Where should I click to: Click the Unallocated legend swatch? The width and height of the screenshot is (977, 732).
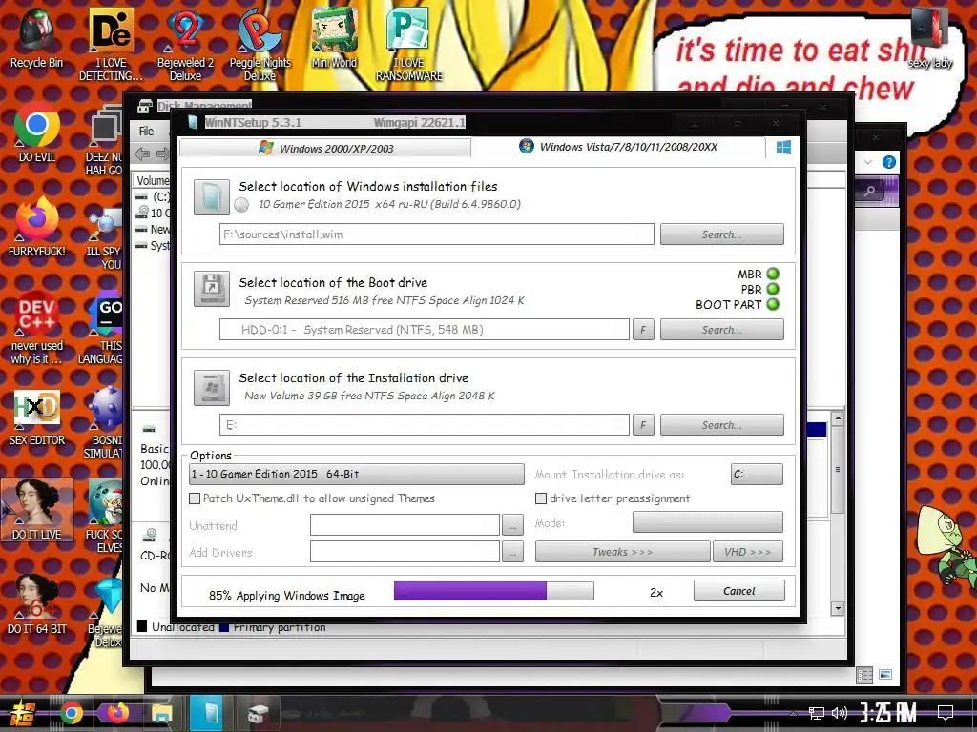click(142, 626)
